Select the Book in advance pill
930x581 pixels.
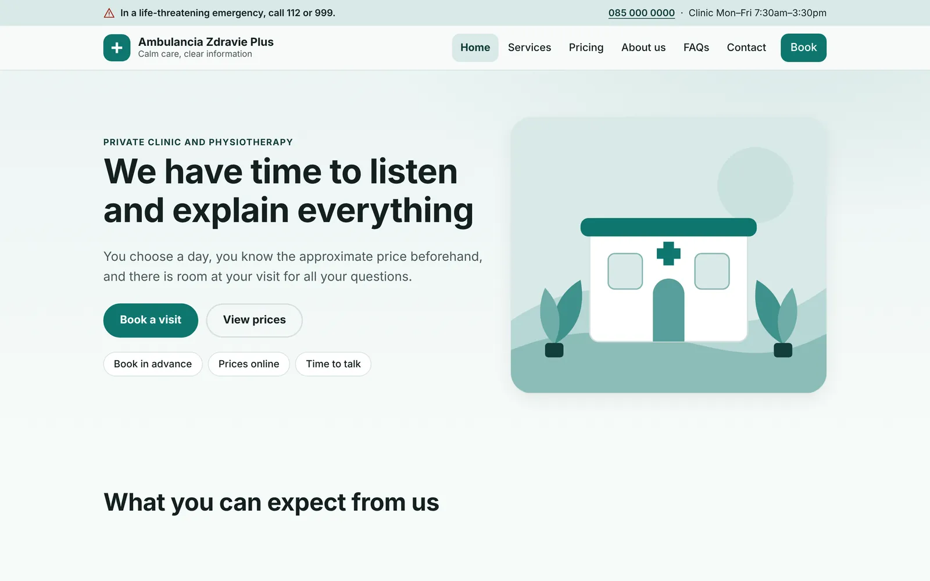[153, 364]
